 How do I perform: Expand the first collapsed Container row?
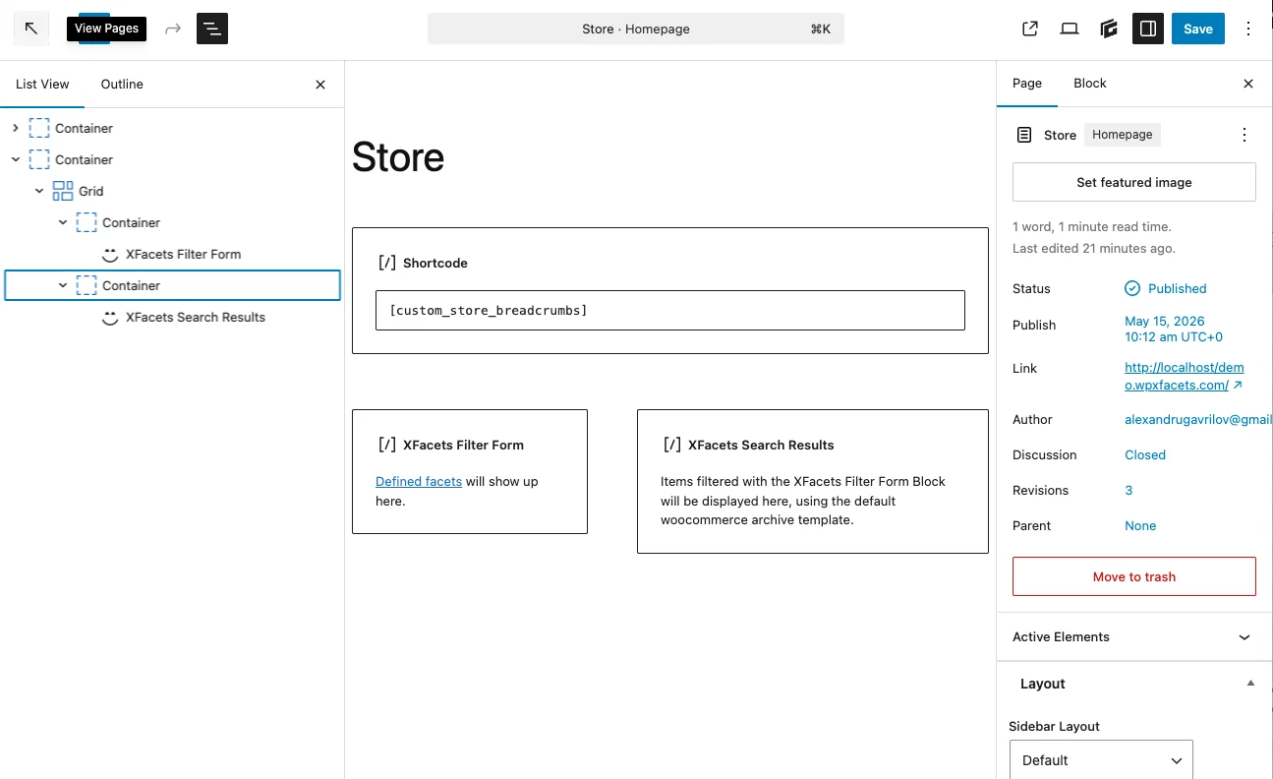(16, 128)
